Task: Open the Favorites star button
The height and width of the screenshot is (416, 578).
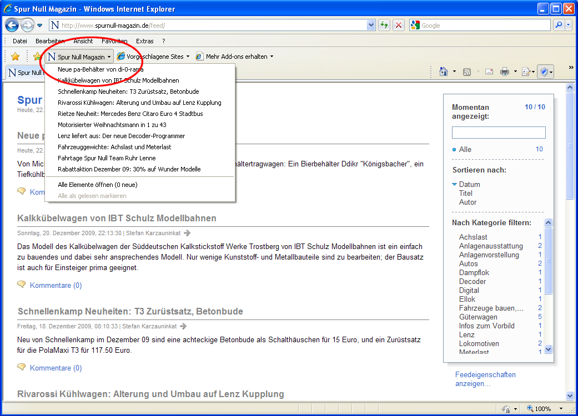Action: click(x=15, y=57)
